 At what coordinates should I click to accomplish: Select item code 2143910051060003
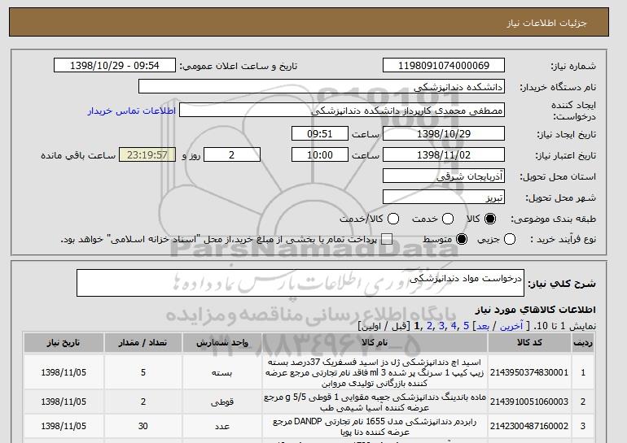(x=529, y=402)
